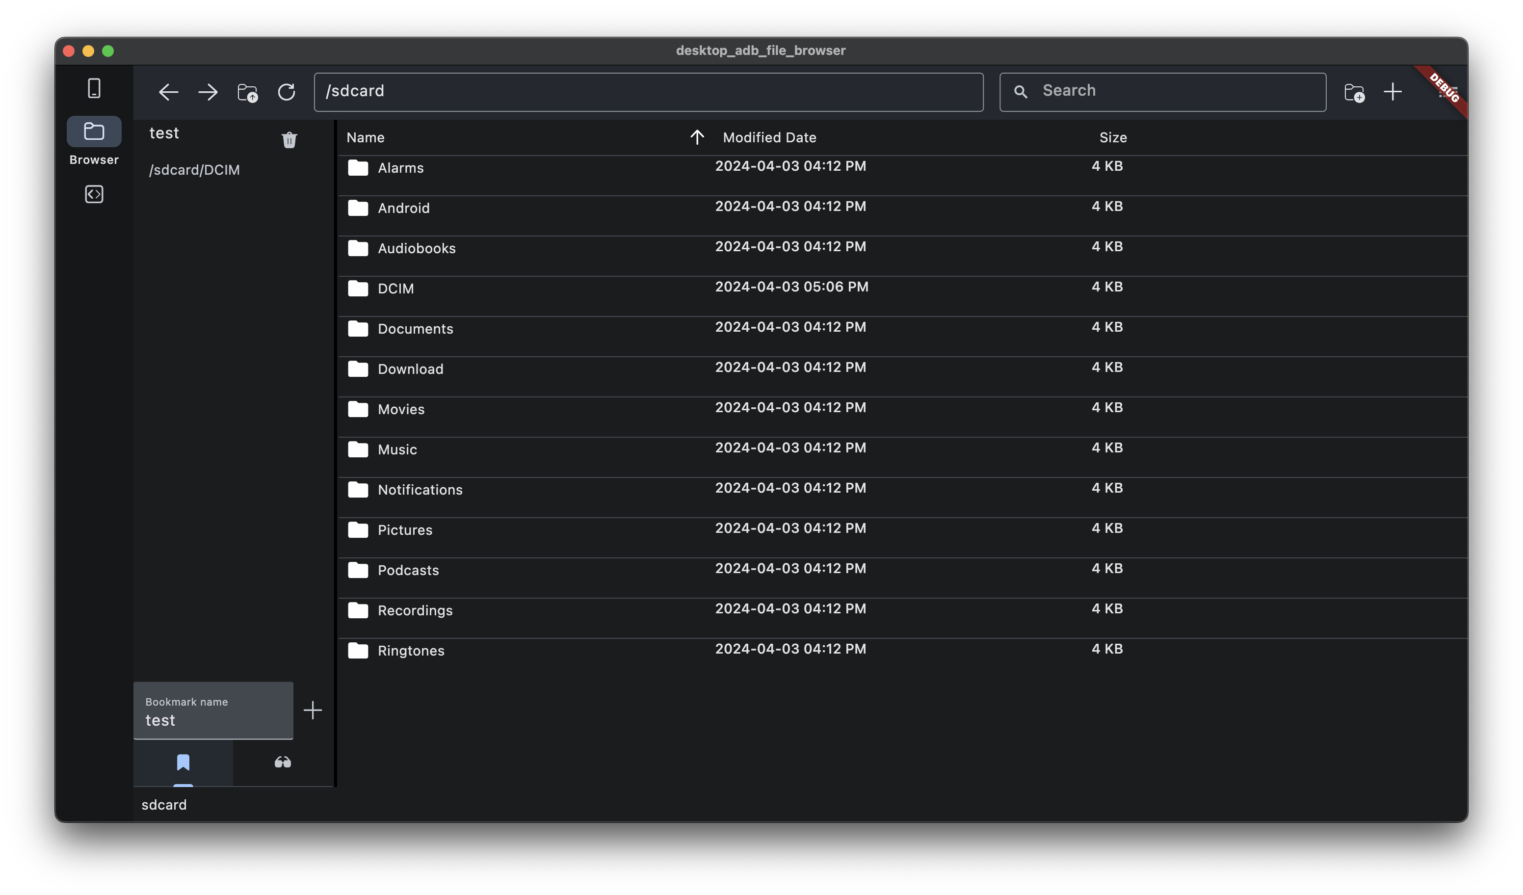Open the device selection phone icon

pyautogui.click(x=94, y=89)
